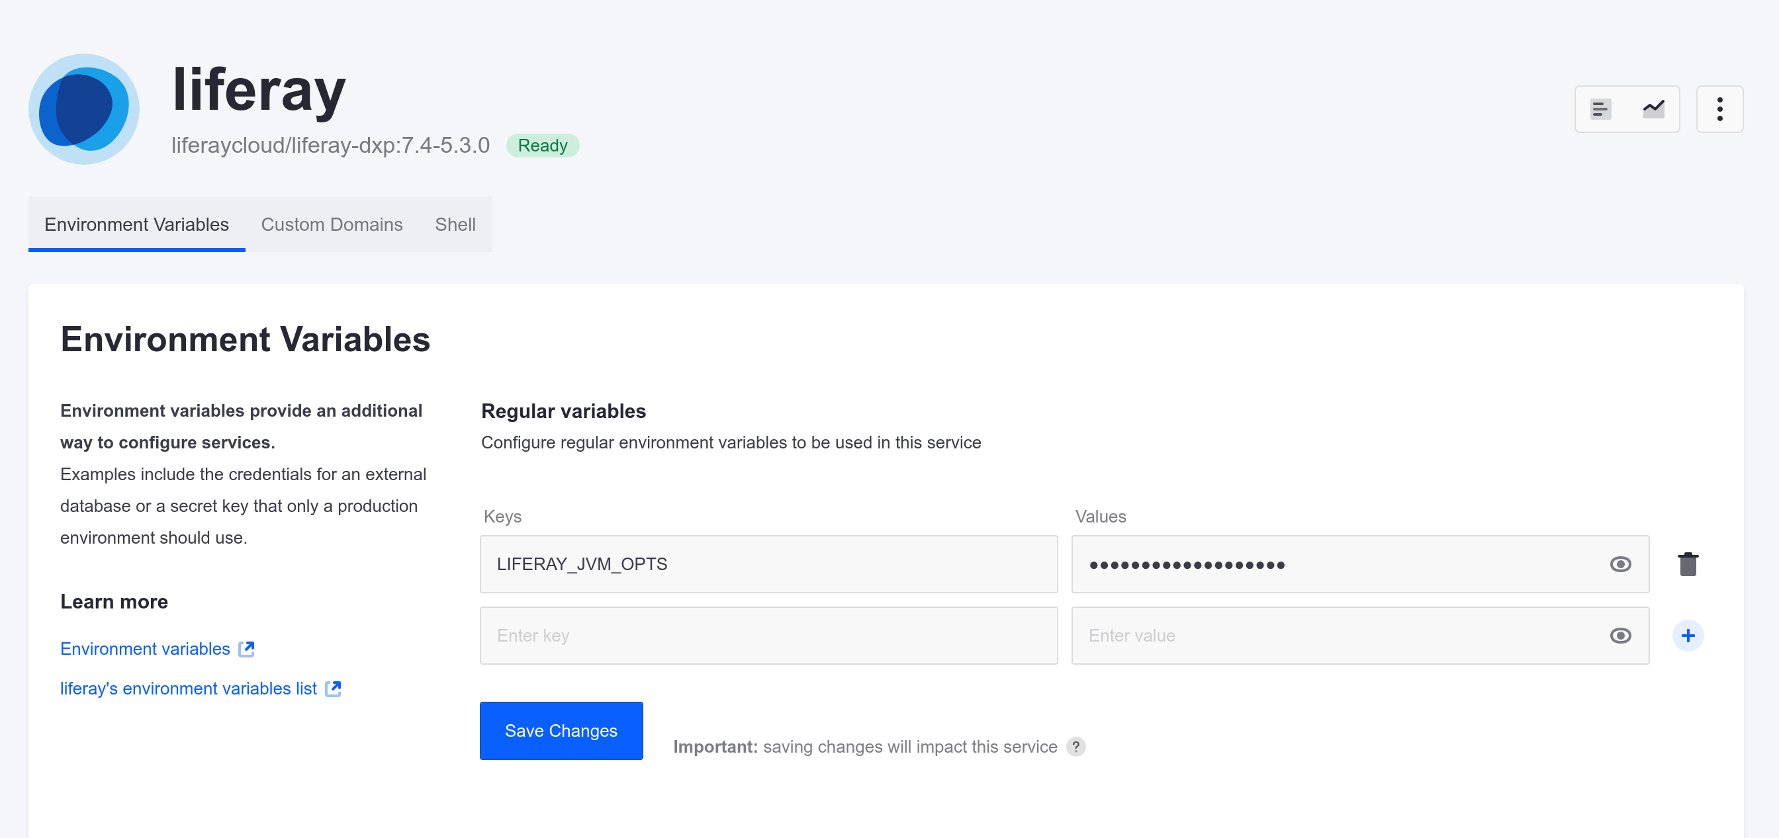
Task: Click the three-dot overflow menu icon
Action: [x=1721, y=109]
